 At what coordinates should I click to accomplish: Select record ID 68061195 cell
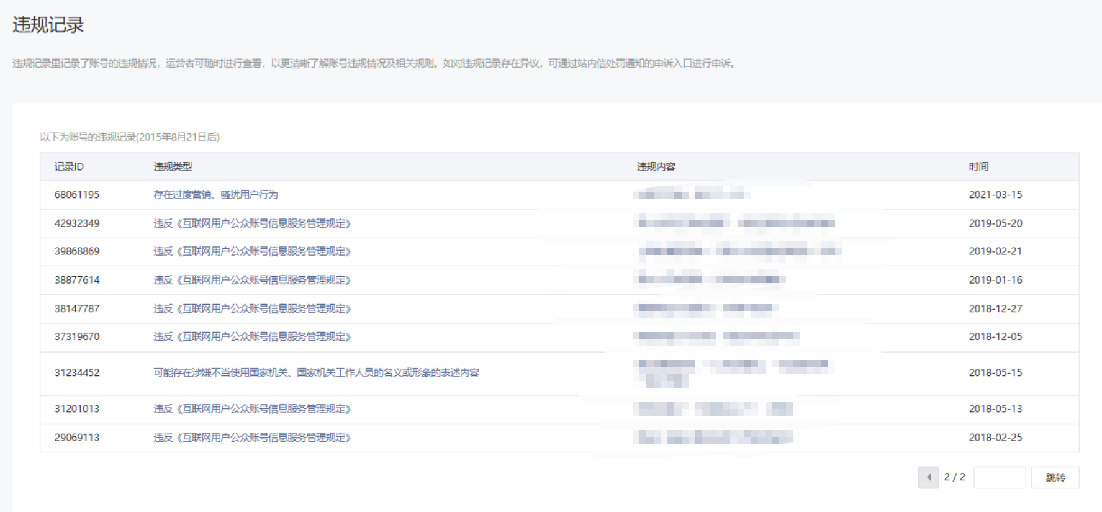tap(77, 195)
